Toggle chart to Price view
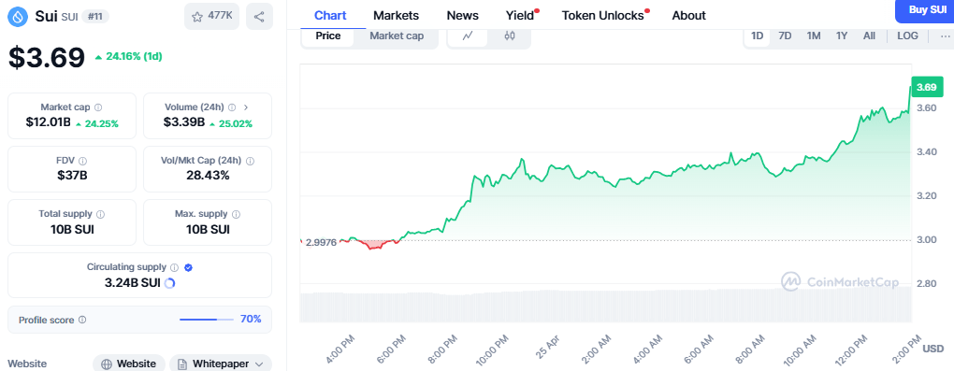The image size is (954, 371). (328, 36)
